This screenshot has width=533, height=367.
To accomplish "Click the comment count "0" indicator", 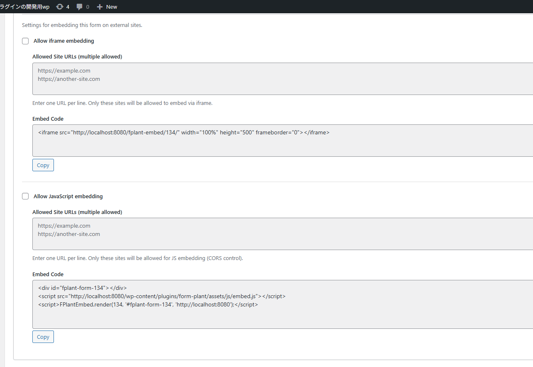I will [88, 7].
